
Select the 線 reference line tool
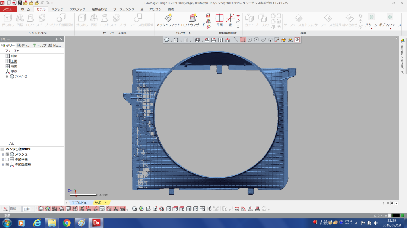click(x=230, y=19)
